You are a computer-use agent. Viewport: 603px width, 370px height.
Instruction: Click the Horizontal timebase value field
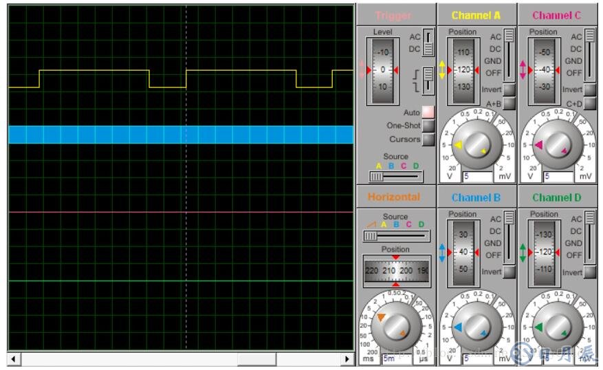click(397, 358)
